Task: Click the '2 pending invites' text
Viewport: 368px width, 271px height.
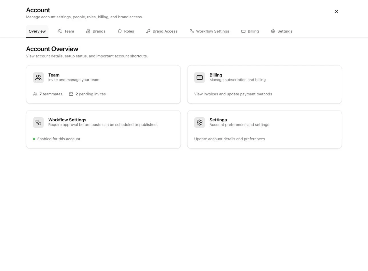Action: (x=91, y=94)
